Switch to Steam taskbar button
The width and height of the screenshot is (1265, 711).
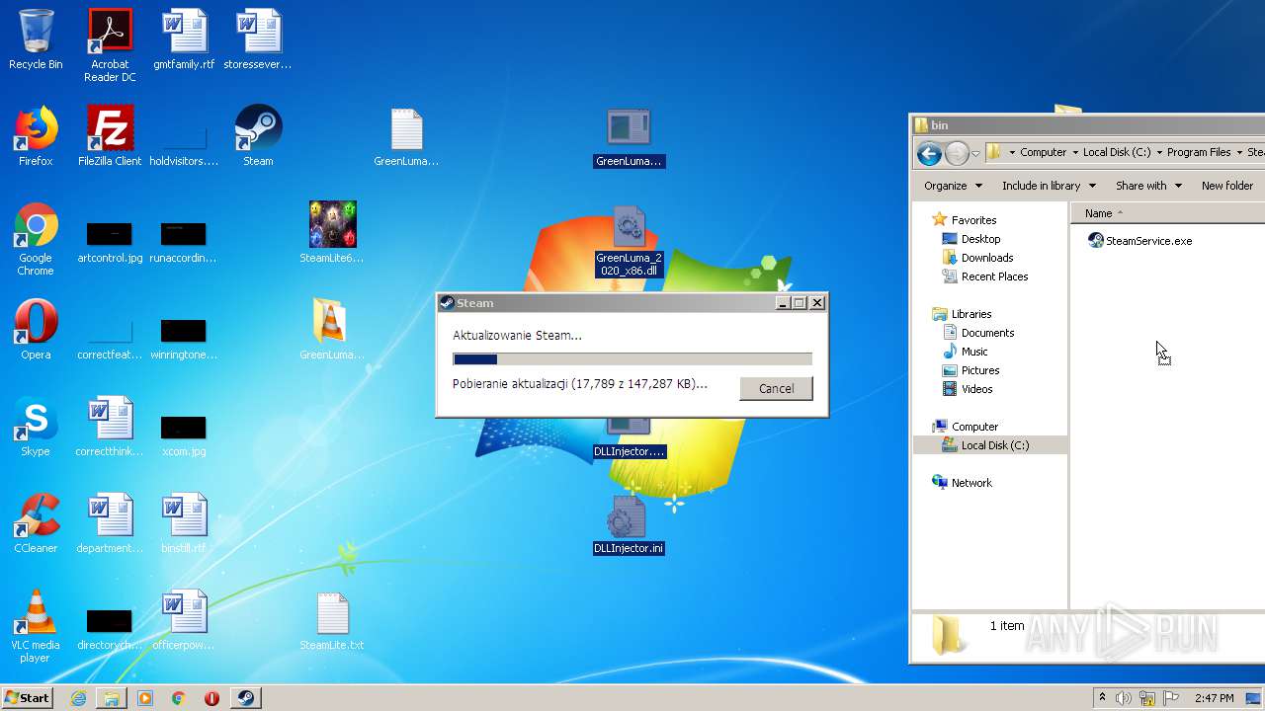[x=245, y=698]
